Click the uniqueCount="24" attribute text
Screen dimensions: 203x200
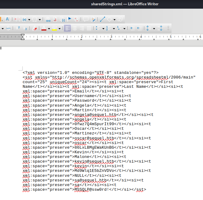[x=70, y=82]
